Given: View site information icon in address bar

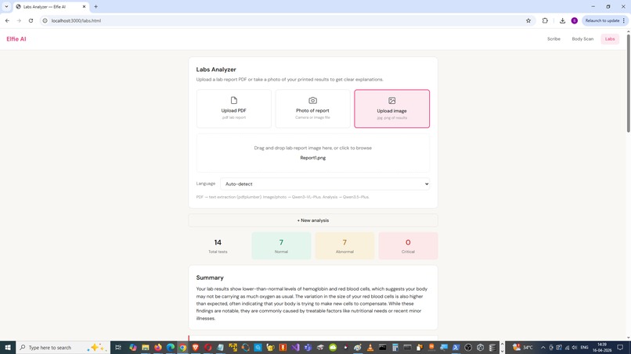Looking at the screenshot, I should click(45, 20).
